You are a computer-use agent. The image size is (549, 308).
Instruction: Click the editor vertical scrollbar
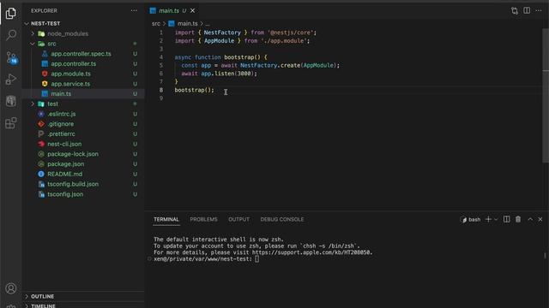click(546, 94)
